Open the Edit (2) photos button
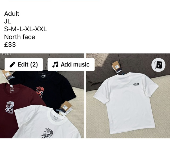Viewport: 170px width, 144px height. point(24,65)
